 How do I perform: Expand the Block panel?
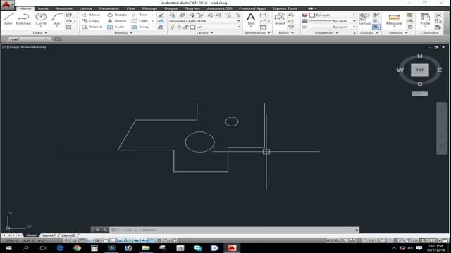pyautogui.click(x=286, y=33)
